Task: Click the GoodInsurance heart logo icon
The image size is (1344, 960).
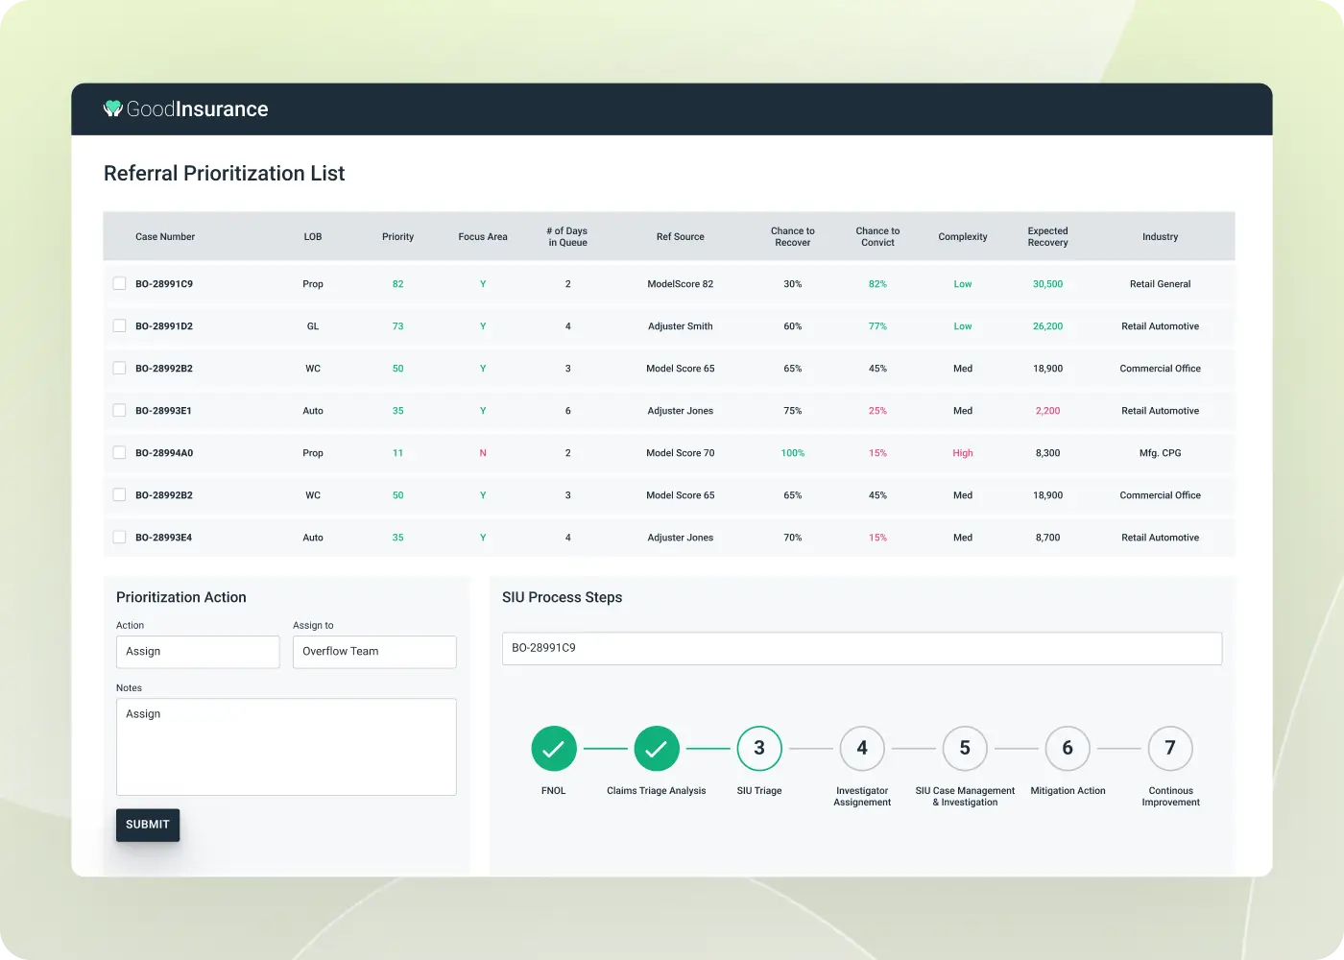Action: tap(113, 108)
